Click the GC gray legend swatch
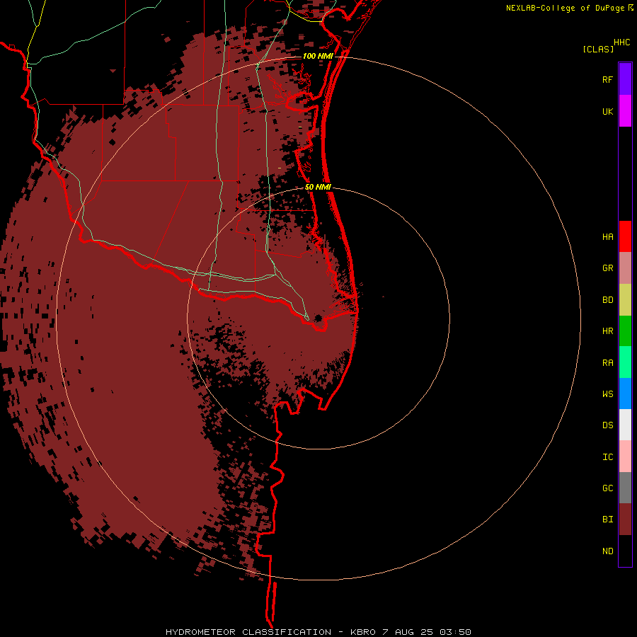637x637 pixels. click(625, 488)
